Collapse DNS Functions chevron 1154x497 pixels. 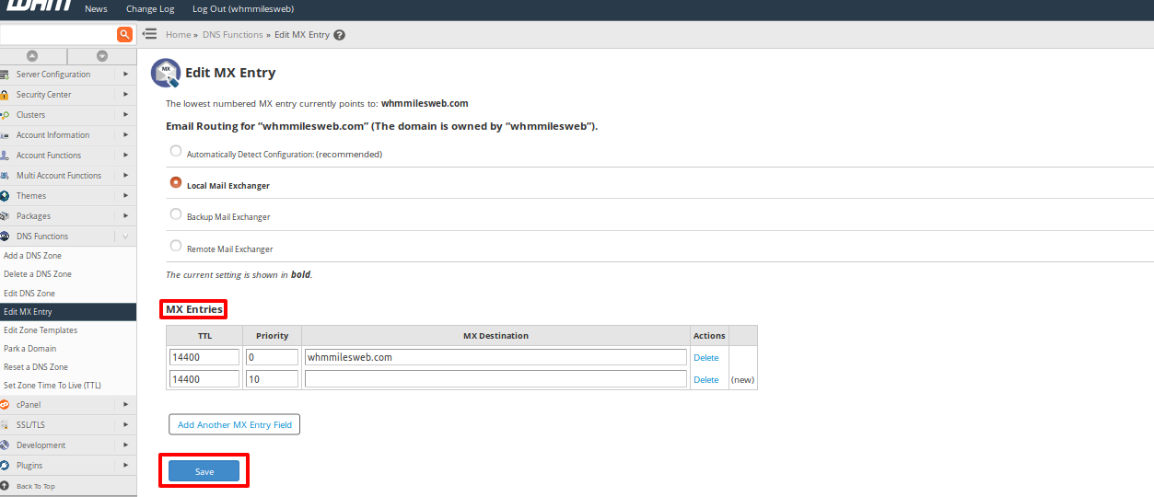[x=125, y=237]
